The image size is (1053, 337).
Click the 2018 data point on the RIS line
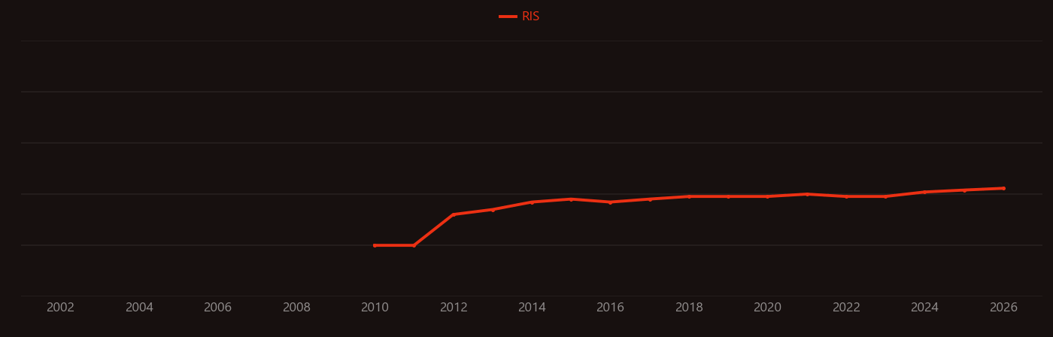(689, 196)
